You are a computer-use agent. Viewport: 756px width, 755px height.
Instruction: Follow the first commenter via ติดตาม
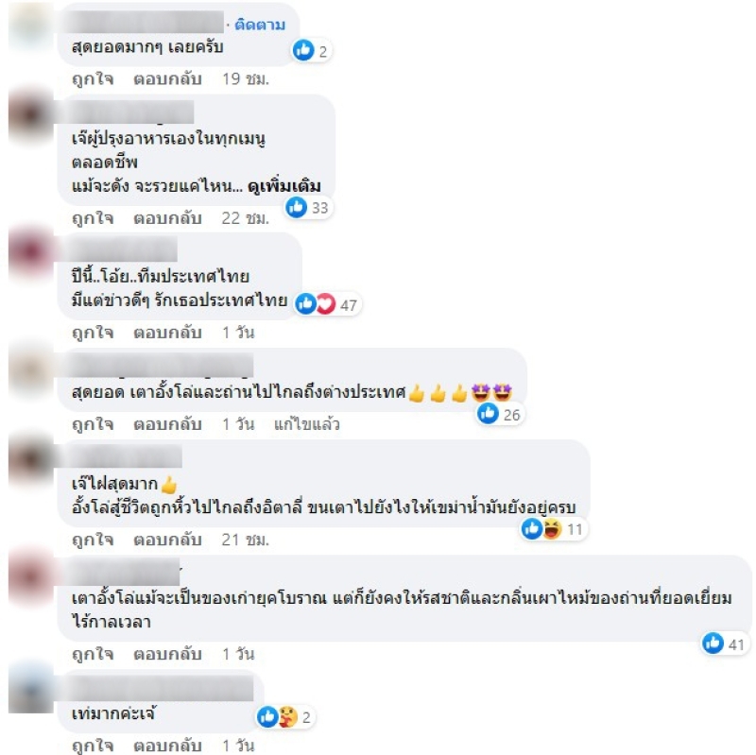click(260, 25)
